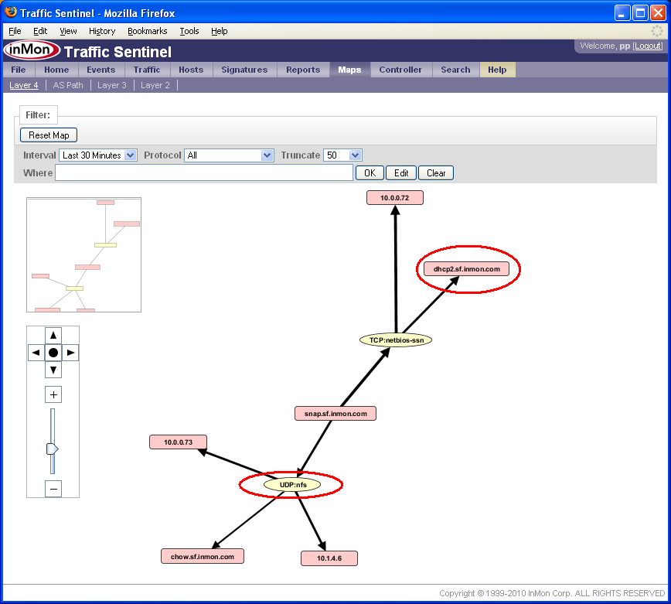Viewport: 671px width, 604px height.
Task: Pan the map left with arrow
Action: [x=36, y=353]
